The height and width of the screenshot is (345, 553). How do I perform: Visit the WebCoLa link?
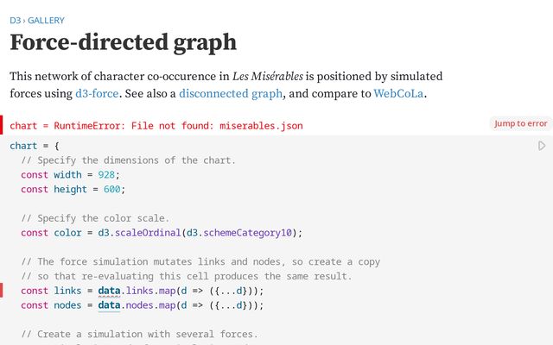398,93
